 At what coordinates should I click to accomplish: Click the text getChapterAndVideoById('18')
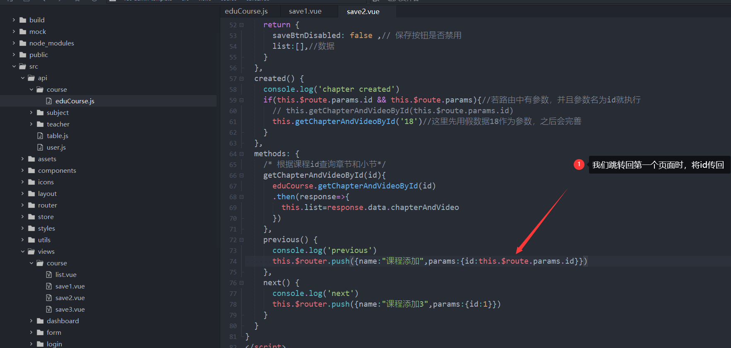(x=359, y=122)
